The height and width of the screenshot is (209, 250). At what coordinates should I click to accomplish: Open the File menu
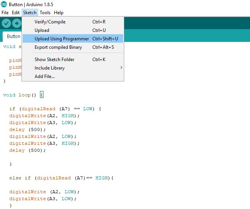(x=5, y=13)
